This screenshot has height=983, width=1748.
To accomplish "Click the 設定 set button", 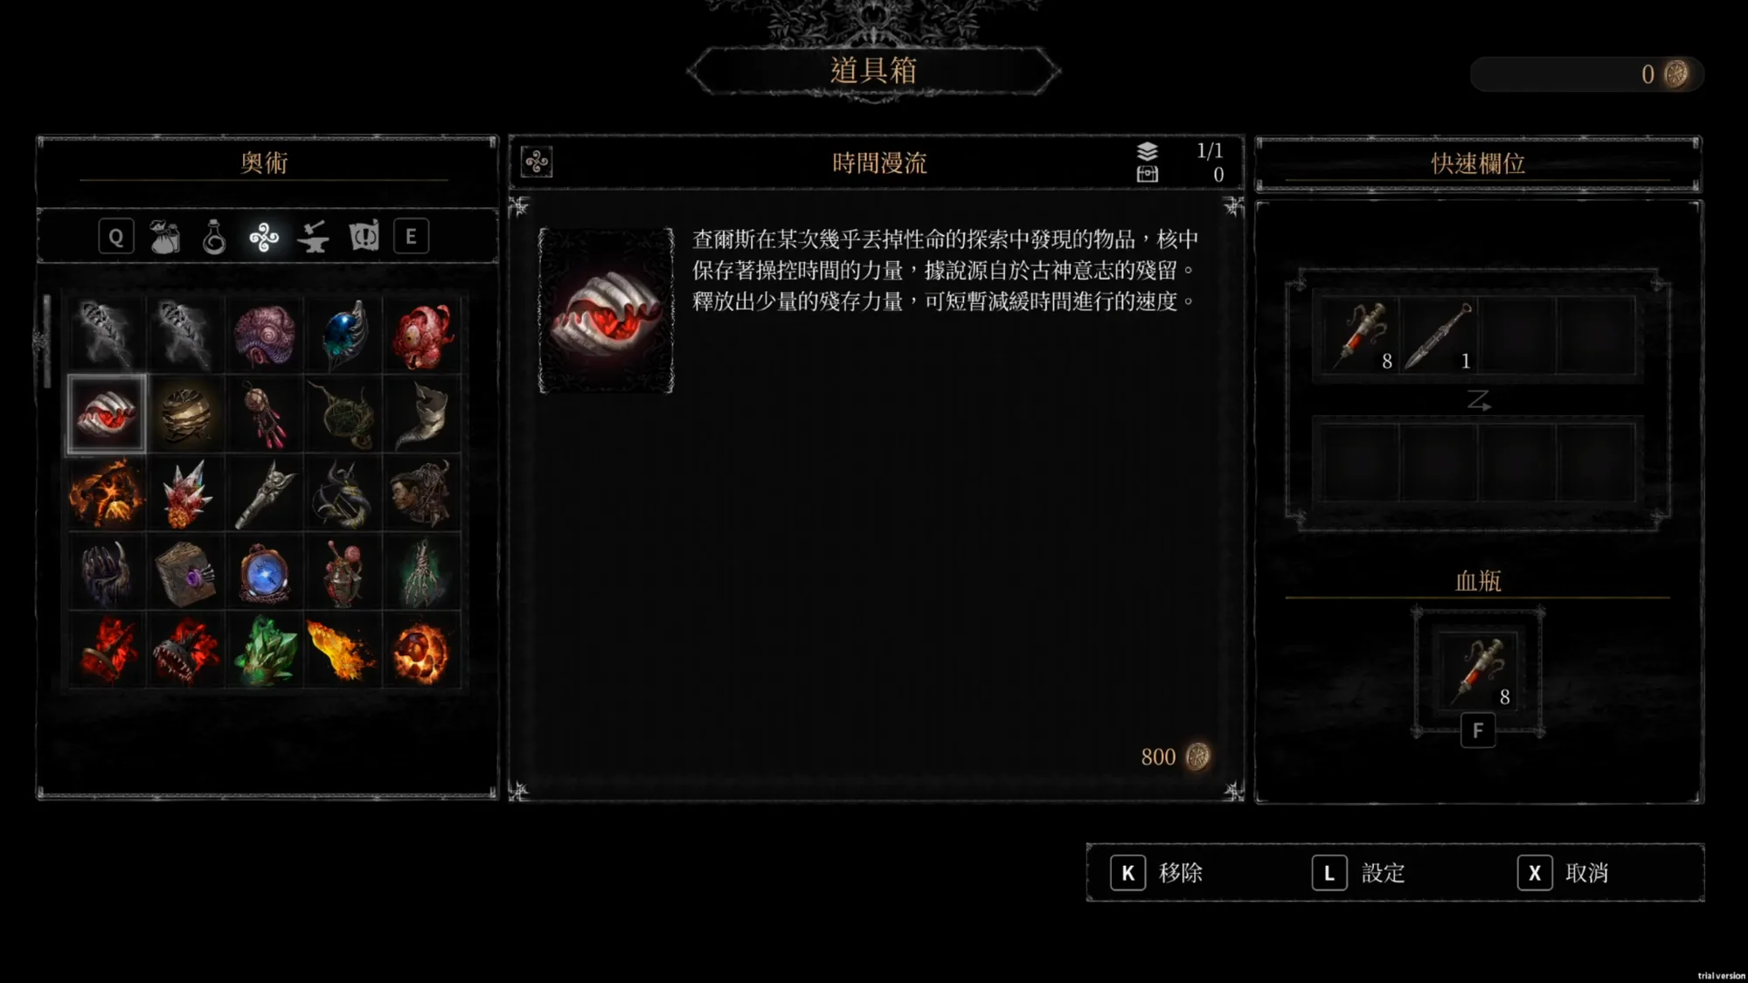I will pyautogui.click(x=1359, y=873).
